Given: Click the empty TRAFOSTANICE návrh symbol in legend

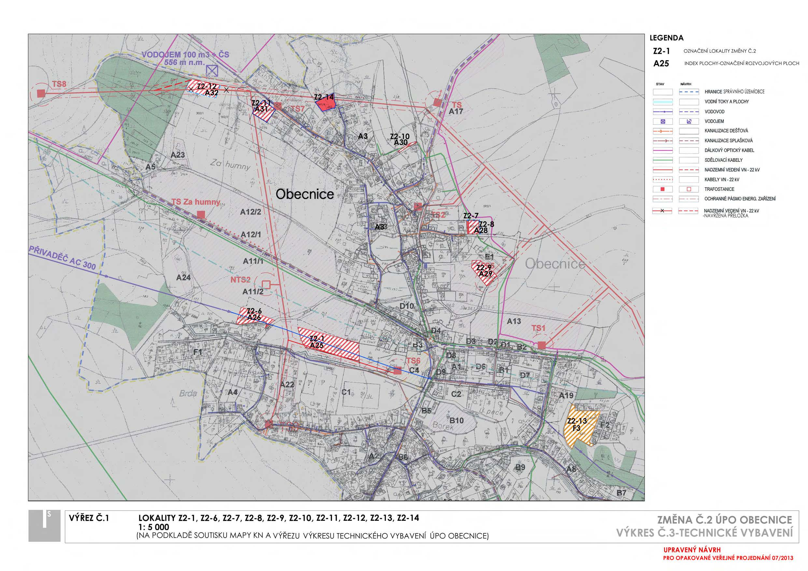Looking at the screenshot, I should point(689,189).
